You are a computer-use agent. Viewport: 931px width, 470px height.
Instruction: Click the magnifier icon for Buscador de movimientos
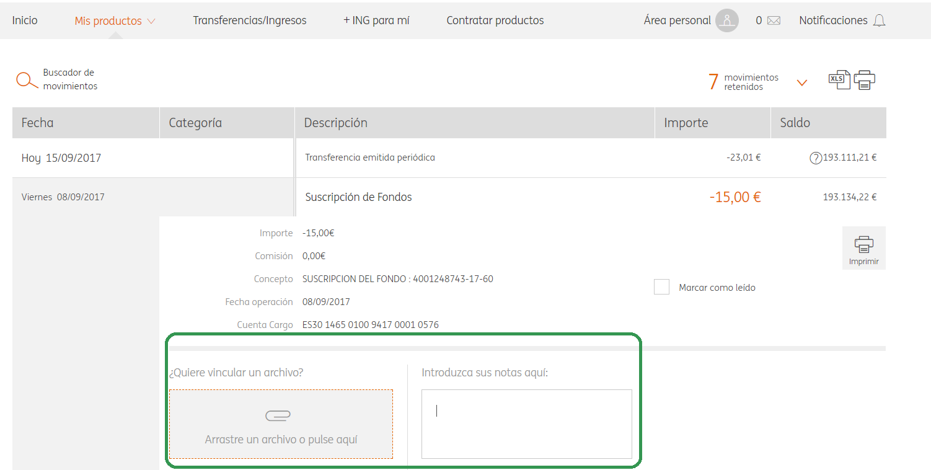click(27, 80)
